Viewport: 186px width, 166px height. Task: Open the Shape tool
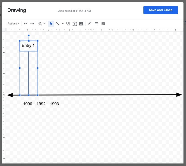(x=68, y=23)
